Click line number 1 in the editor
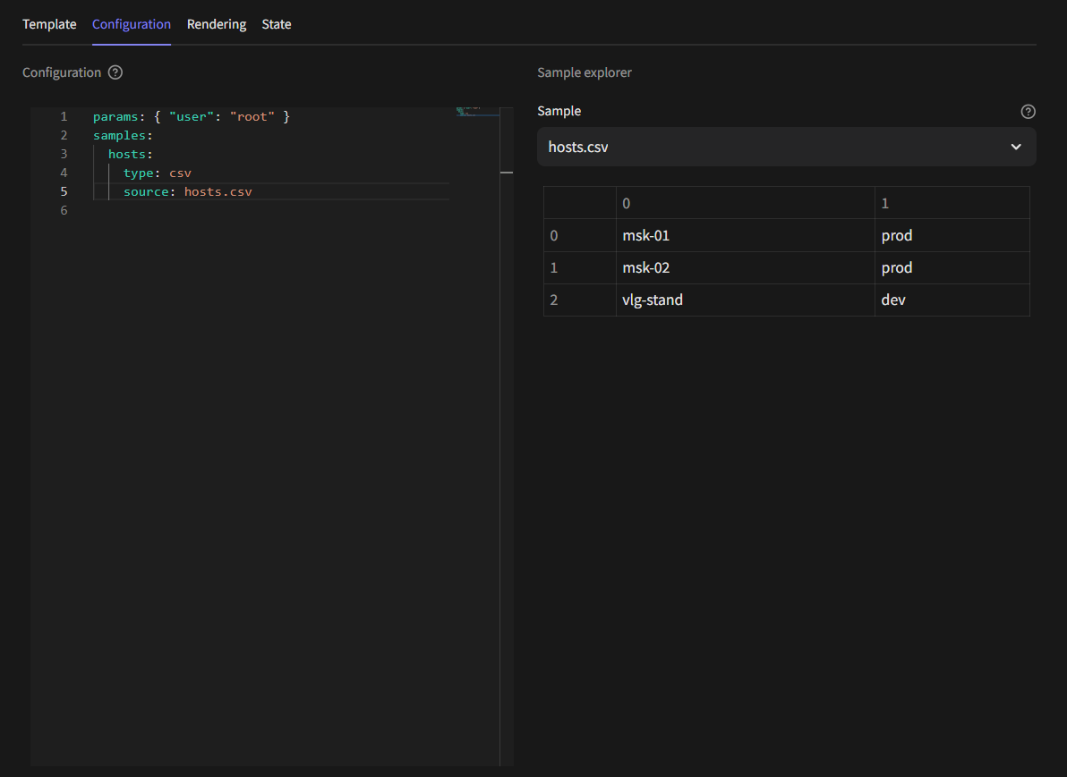 [x=64, y=117]
